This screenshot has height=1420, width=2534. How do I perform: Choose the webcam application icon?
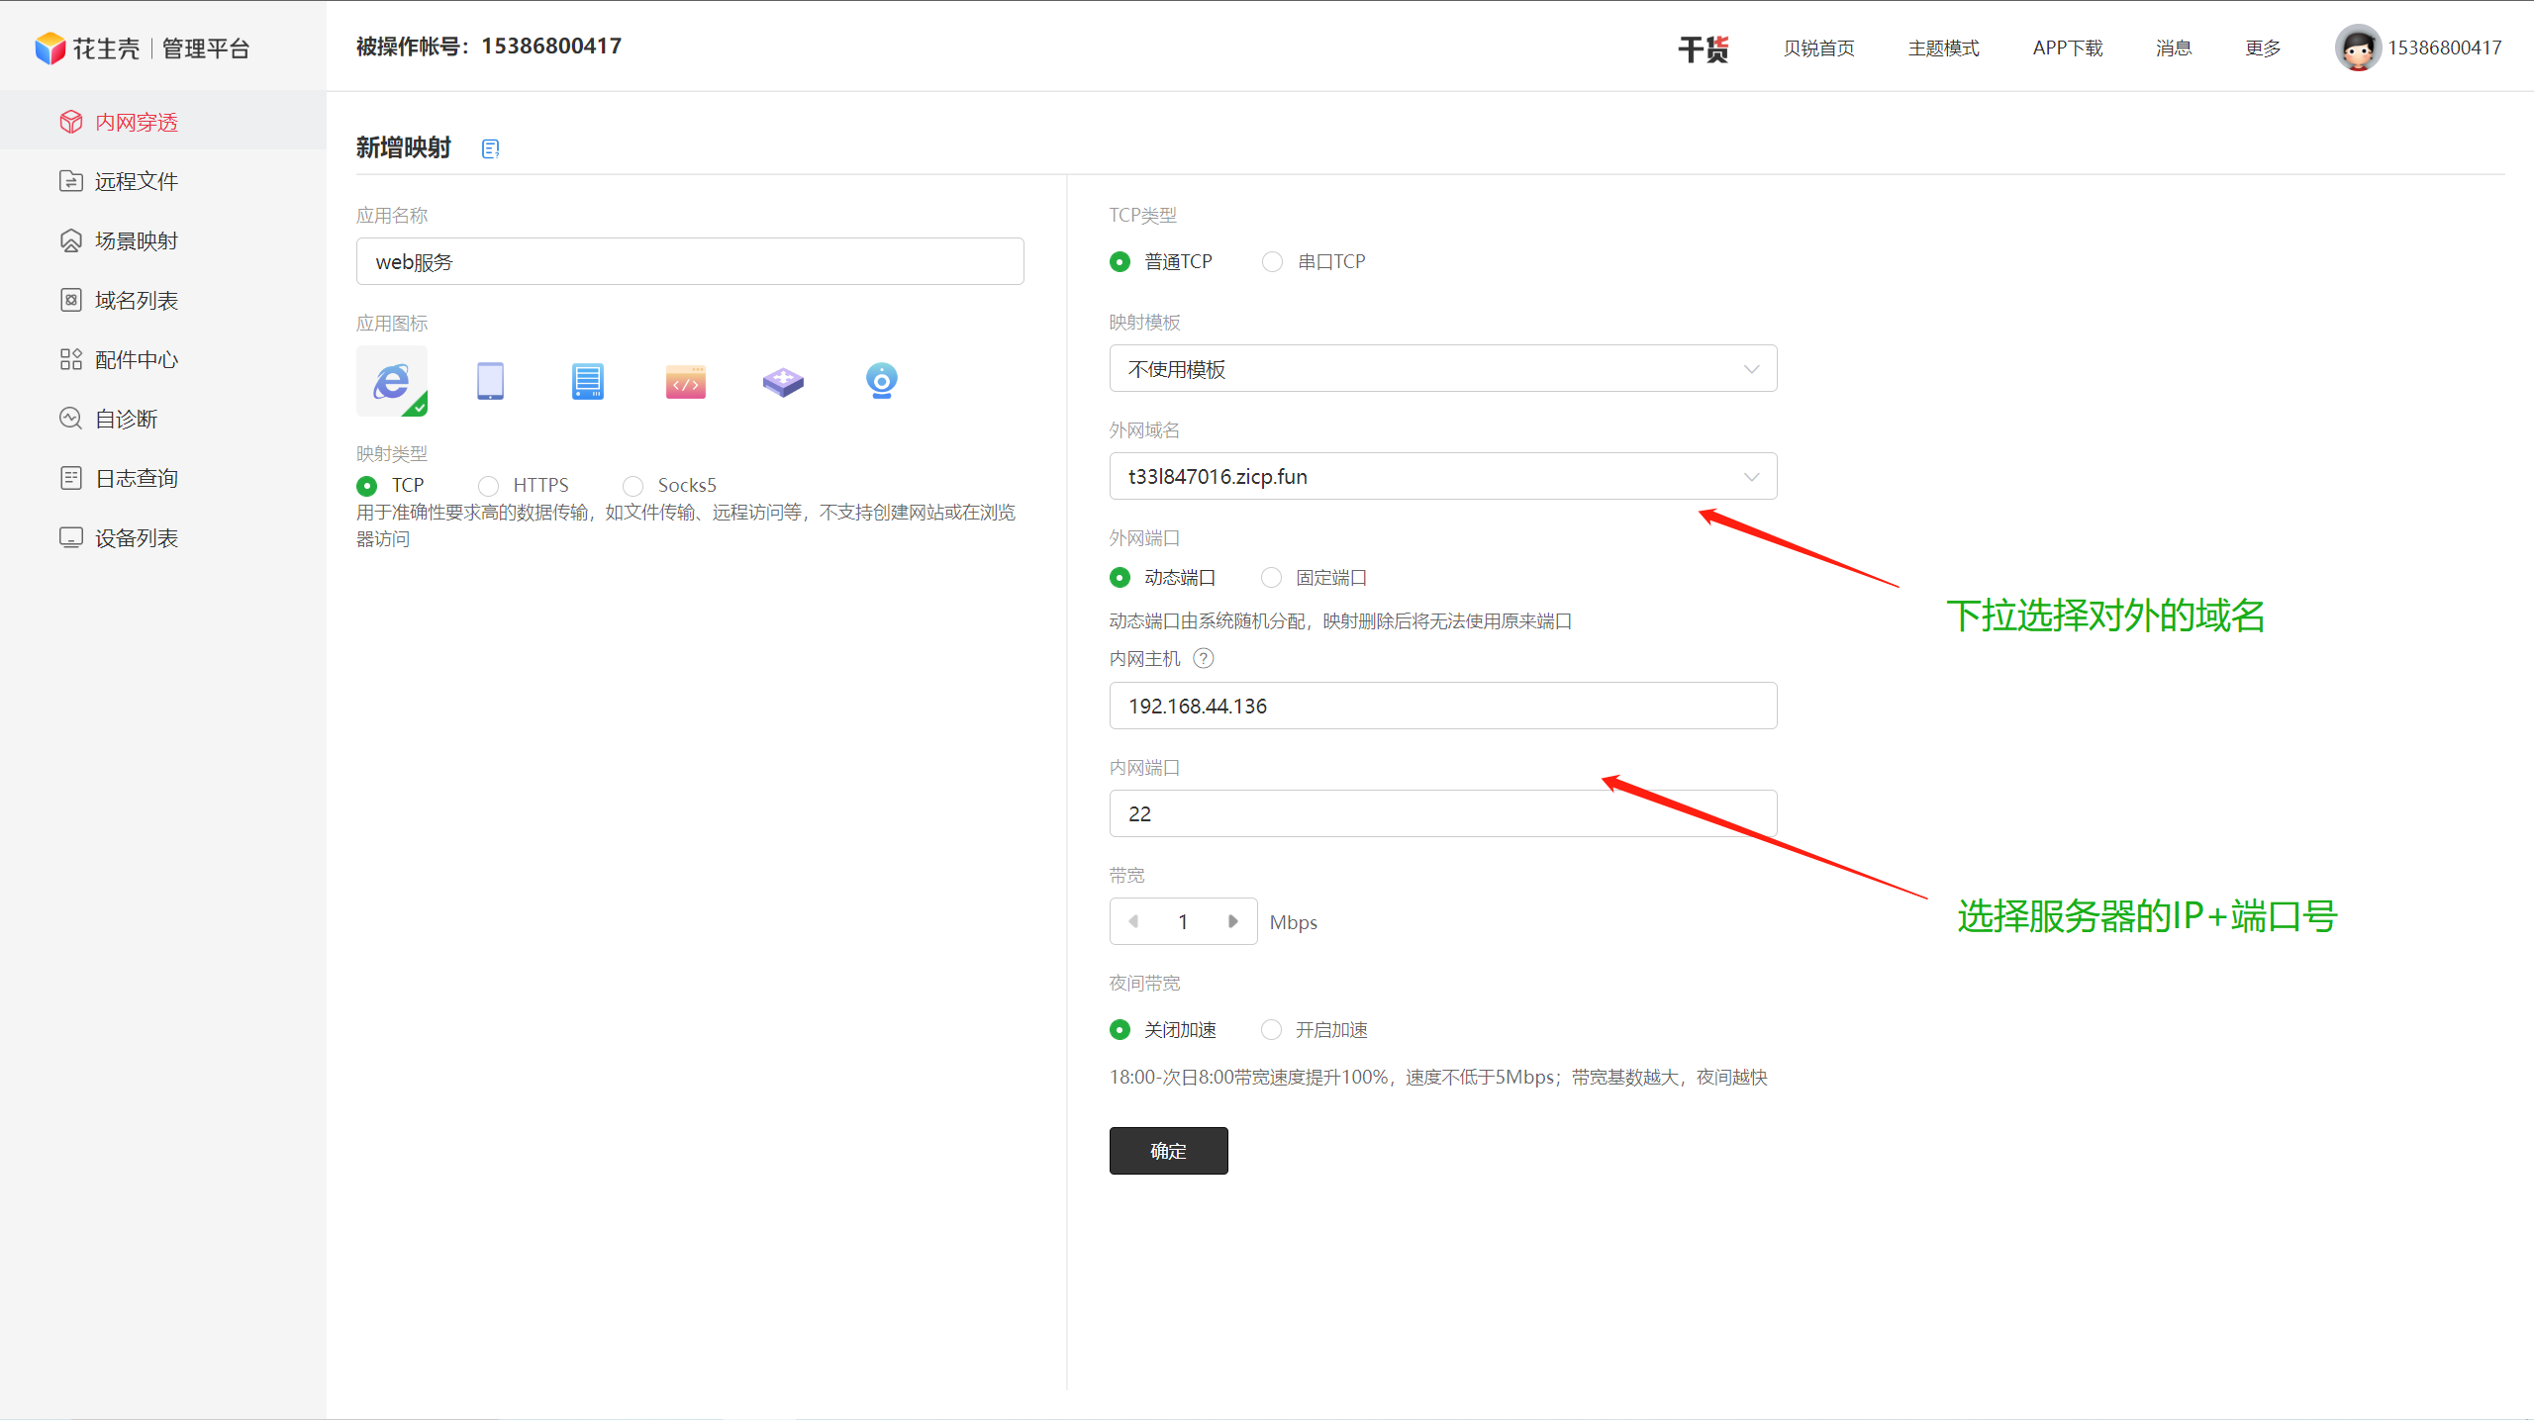coord(881,381)
